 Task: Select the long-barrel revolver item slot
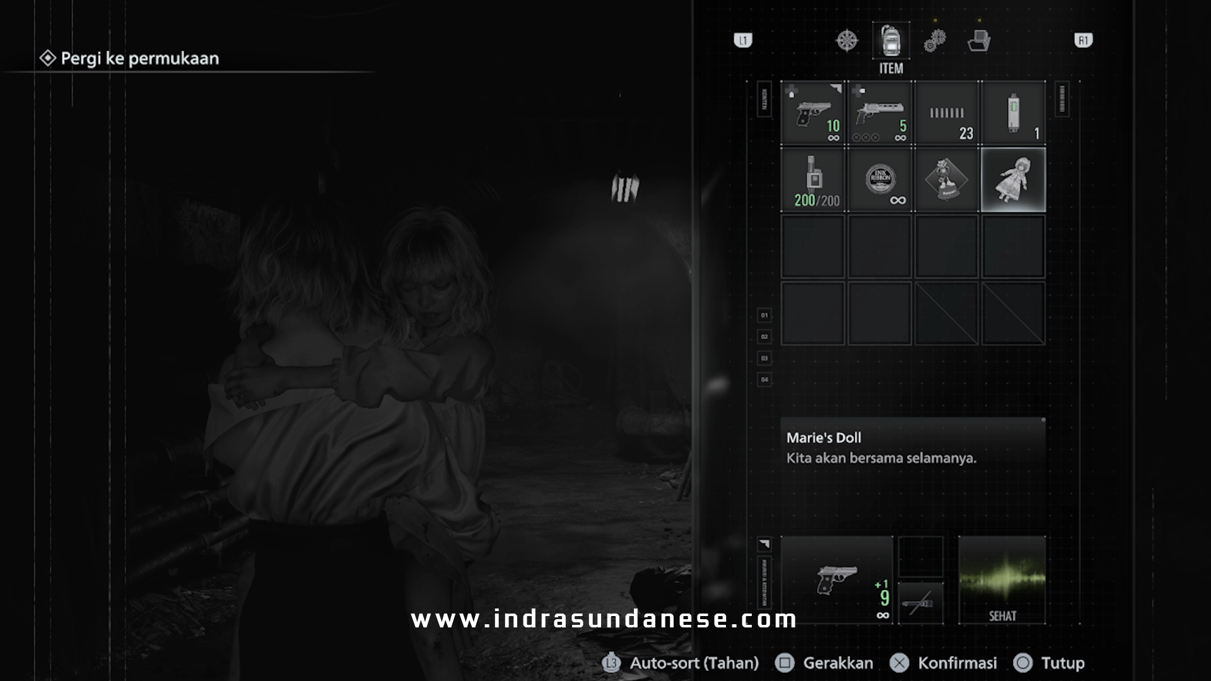879,113
